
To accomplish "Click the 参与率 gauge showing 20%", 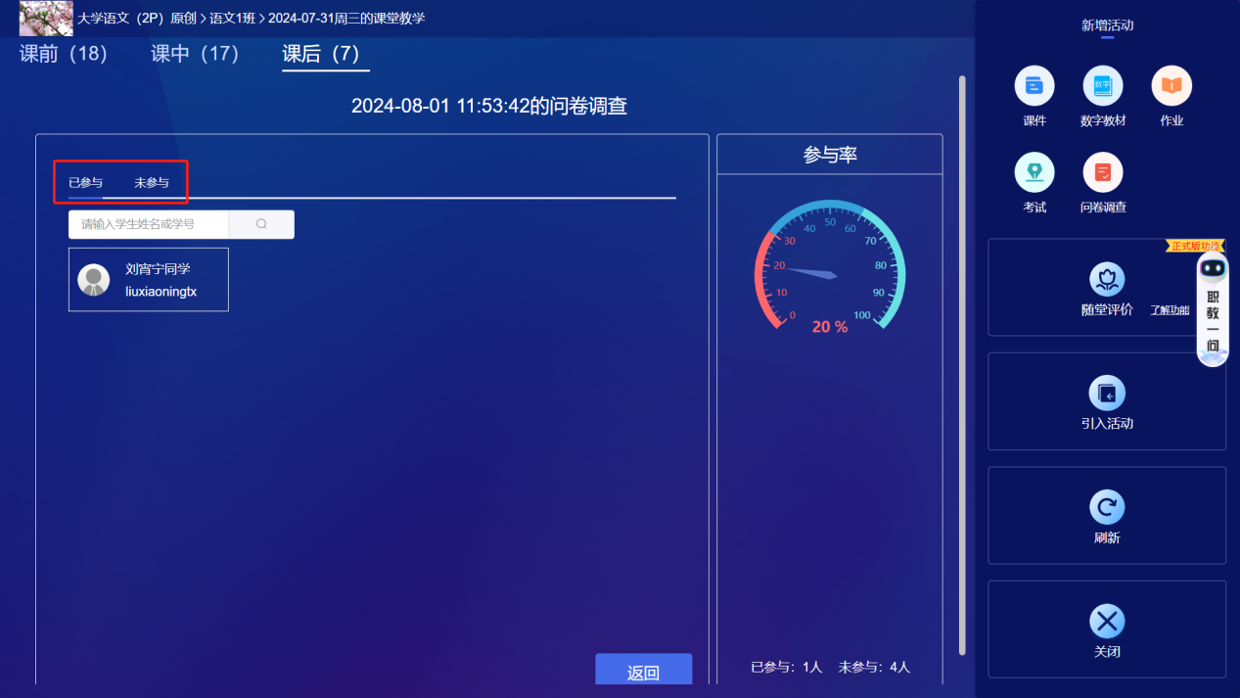I will (830, 269).
